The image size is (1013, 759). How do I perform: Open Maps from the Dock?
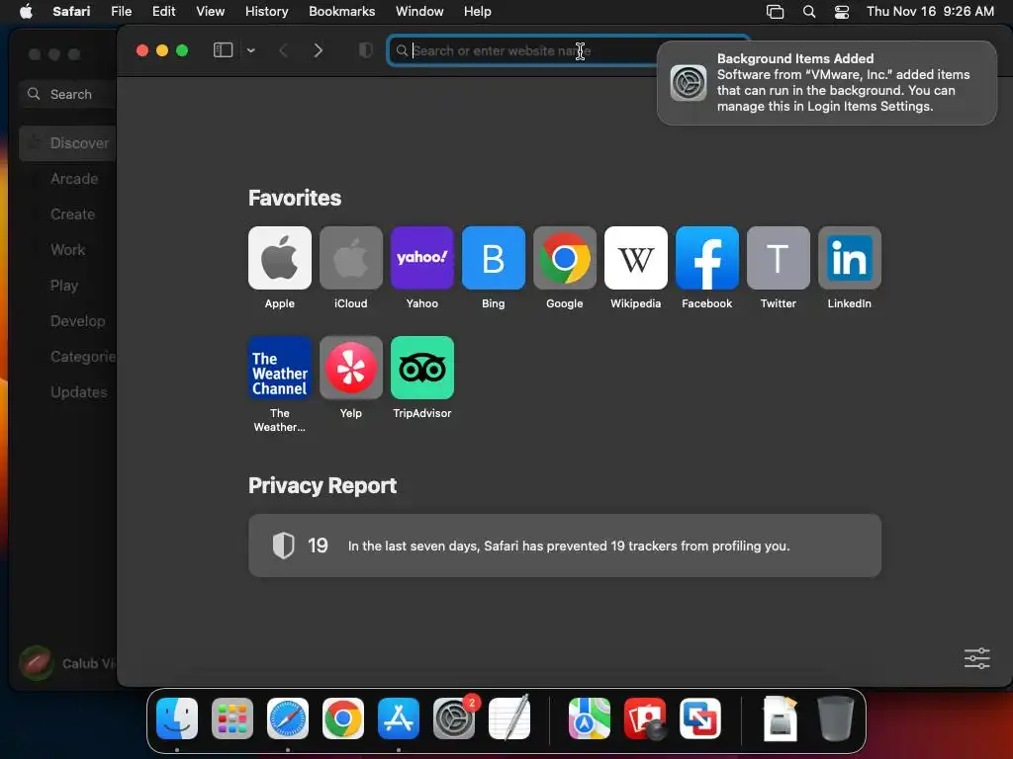point(590,718)
